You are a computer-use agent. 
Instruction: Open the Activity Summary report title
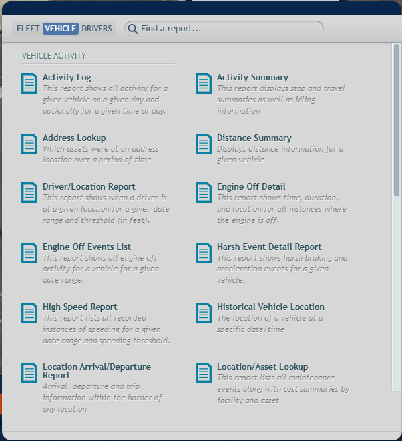point(252,77)
